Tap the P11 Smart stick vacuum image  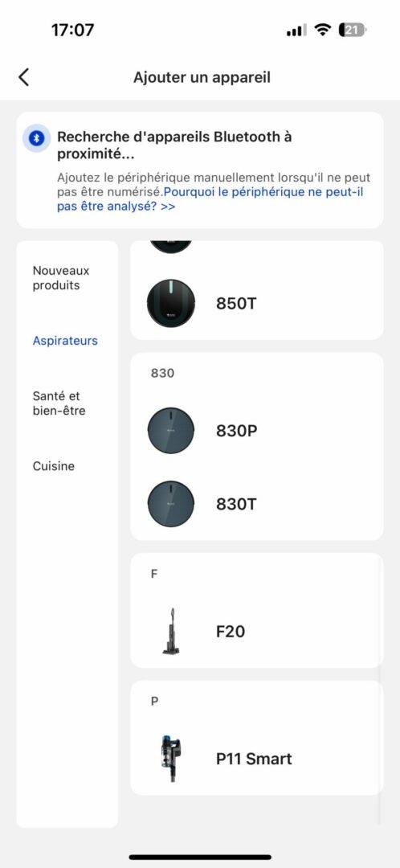point(171,759)
